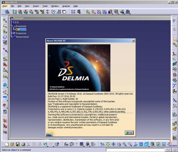Click the shading mode cylinder icon
178x152 pixels.
(x=152, y=144)
